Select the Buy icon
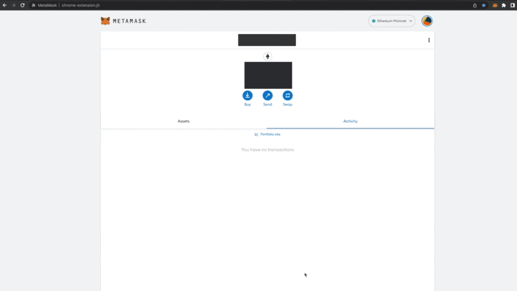Image resolution: width=517 pixels, height=291 pixels. 247,95
